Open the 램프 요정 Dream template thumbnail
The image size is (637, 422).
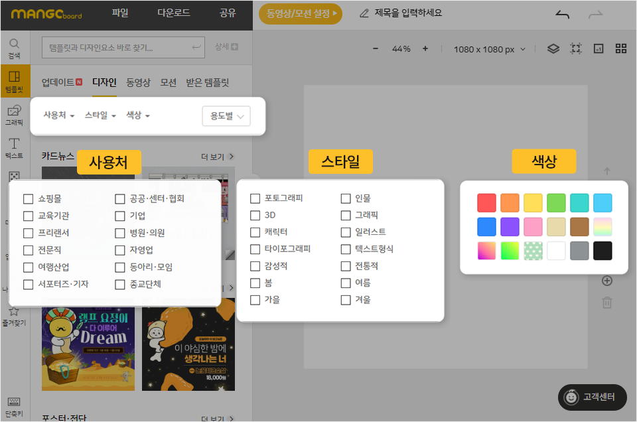(88, 344)
